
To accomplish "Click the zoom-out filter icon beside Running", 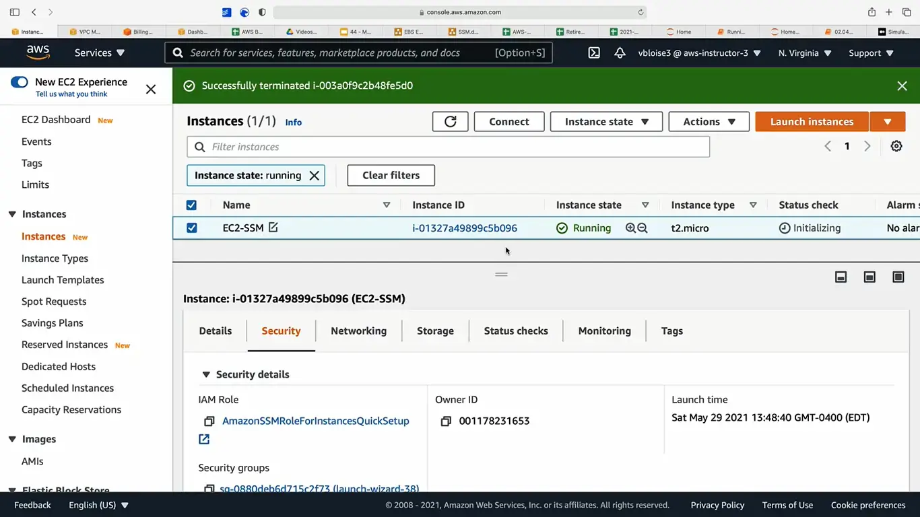I will pos(643,228).
